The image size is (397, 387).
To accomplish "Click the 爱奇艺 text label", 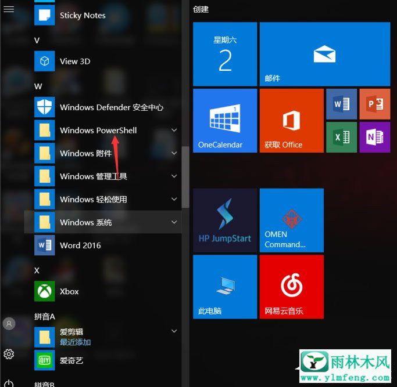I will [71, 360].
